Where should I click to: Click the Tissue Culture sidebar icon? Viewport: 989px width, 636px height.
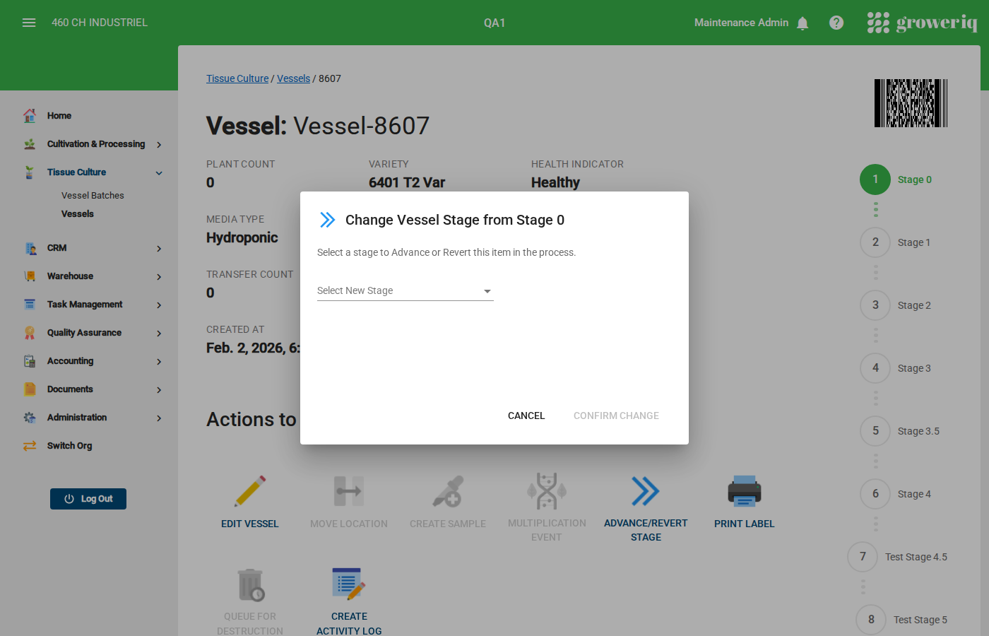(30, 172)
